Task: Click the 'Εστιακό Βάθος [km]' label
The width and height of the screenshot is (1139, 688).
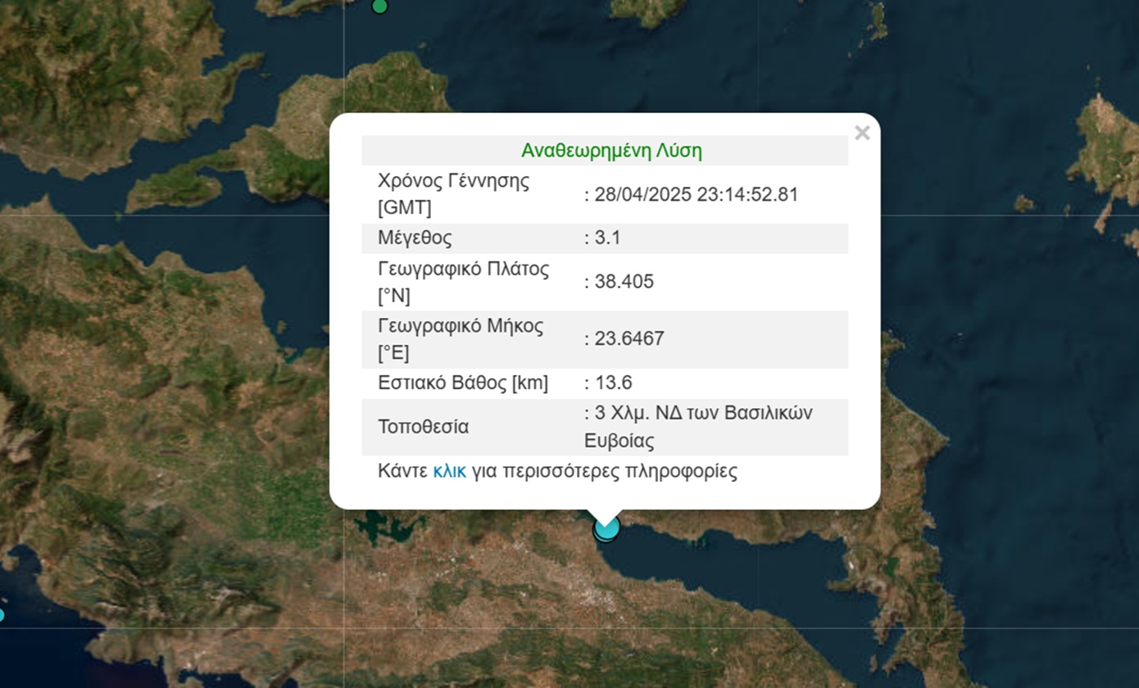Action: pos(463,382)
